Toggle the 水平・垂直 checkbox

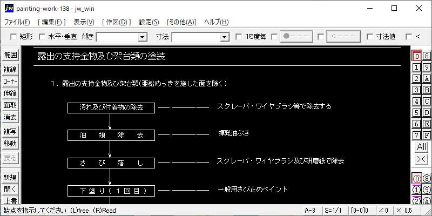pos(42,37)
